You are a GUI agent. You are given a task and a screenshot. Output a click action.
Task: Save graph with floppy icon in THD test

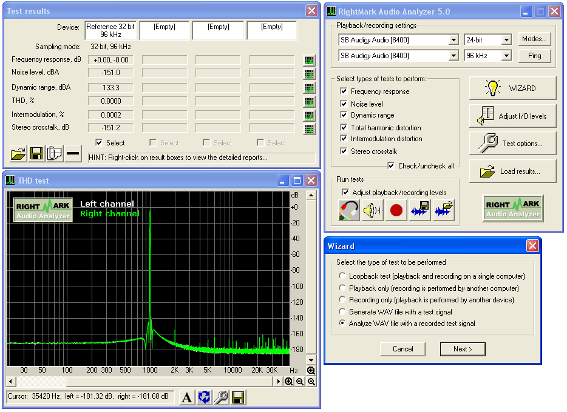[x=238, y=397]
